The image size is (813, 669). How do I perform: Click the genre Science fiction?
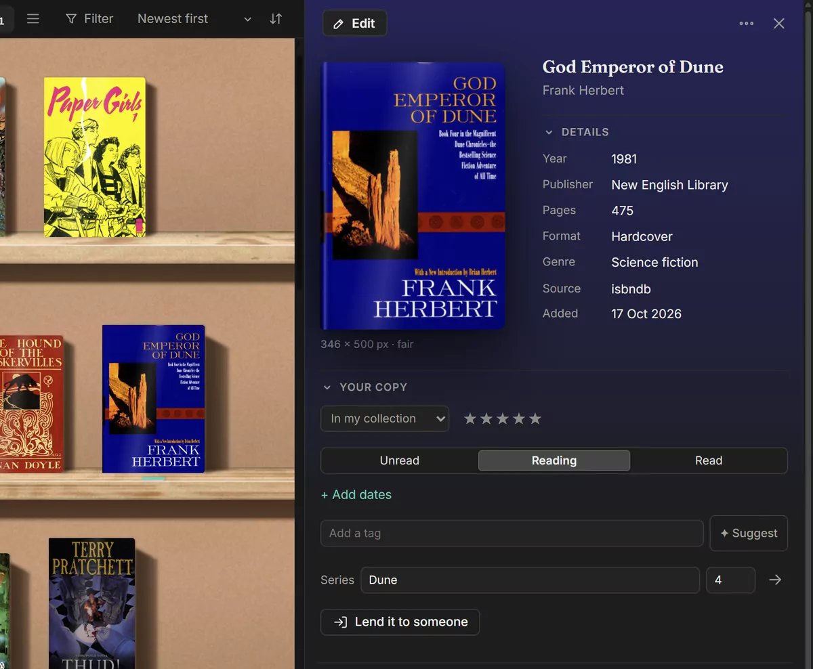coord(654,263)
